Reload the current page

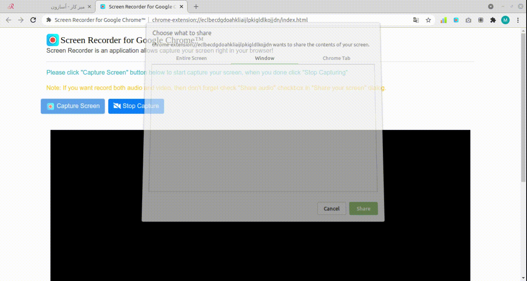(33, 20)
